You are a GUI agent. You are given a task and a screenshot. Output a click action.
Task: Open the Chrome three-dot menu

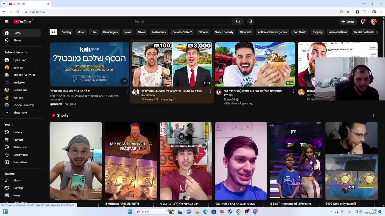(381, 12)
